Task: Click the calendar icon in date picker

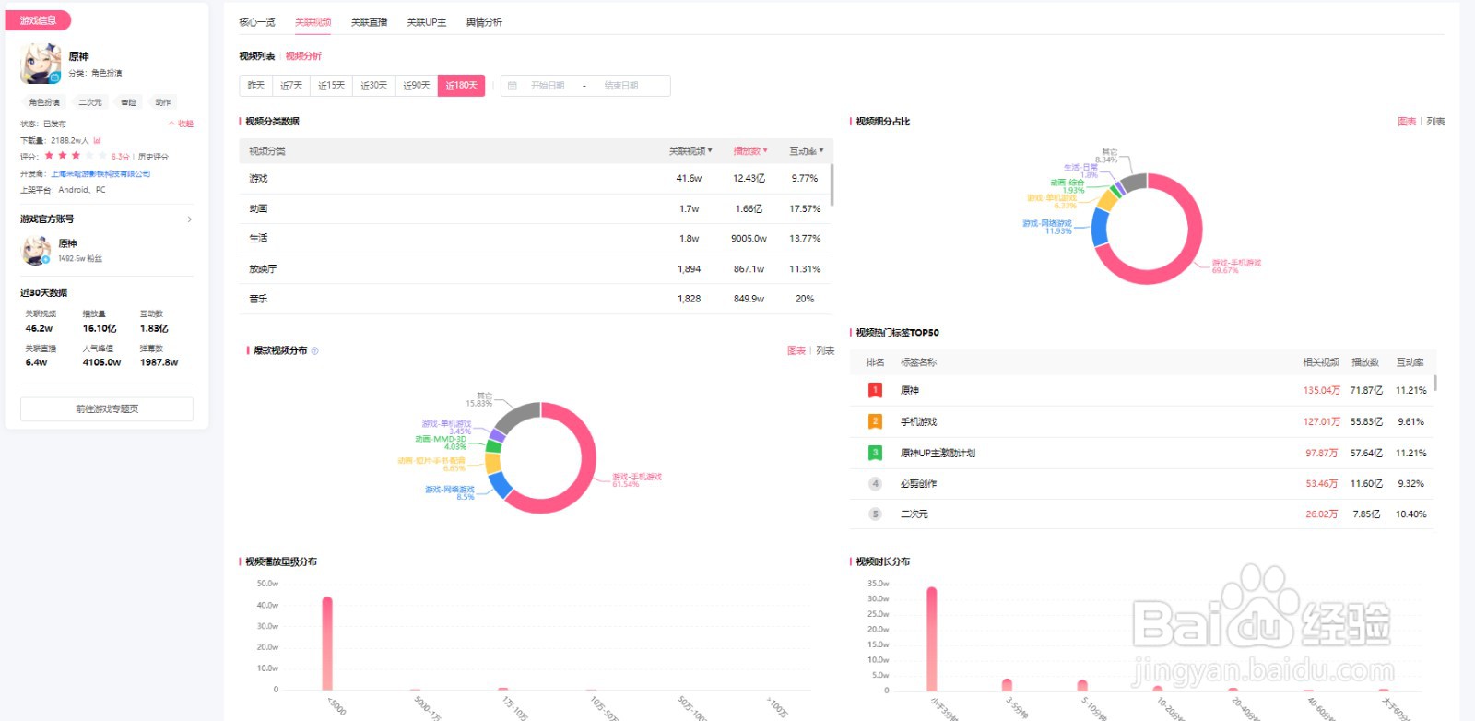Action: (x=513, y=86)
